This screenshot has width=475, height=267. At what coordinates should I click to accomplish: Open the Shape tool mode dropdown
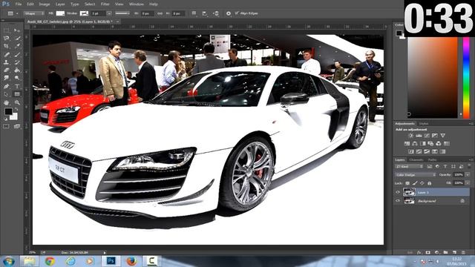pos(34,13)
